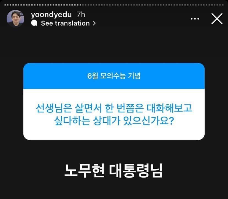Tap the answer word 대통령님
Viewport: 228px width, 199px height.
coord(136,170)
